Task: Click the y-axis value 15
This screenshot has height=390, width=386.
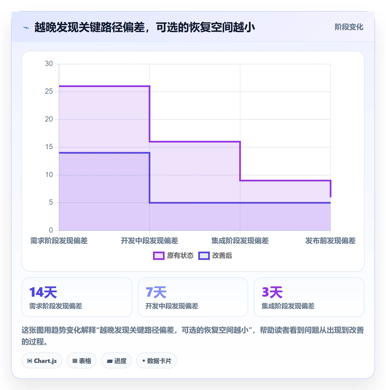Action: point(49,147)
